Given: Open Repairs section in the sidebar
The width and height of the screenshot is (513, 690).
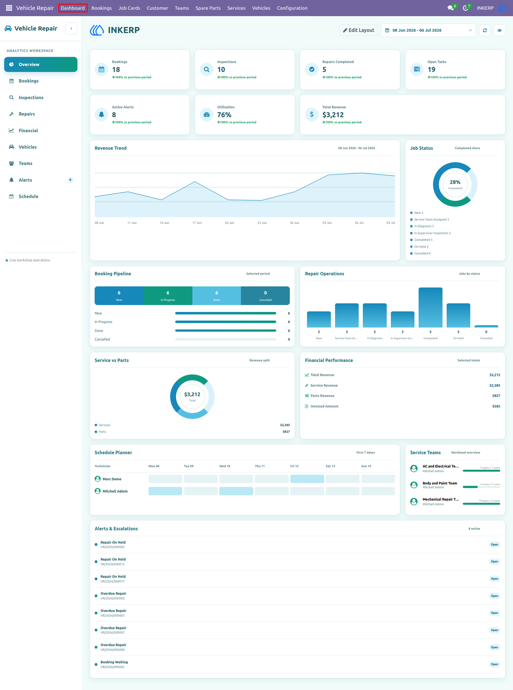Looking at the screenshot, I should pos(41,114).
